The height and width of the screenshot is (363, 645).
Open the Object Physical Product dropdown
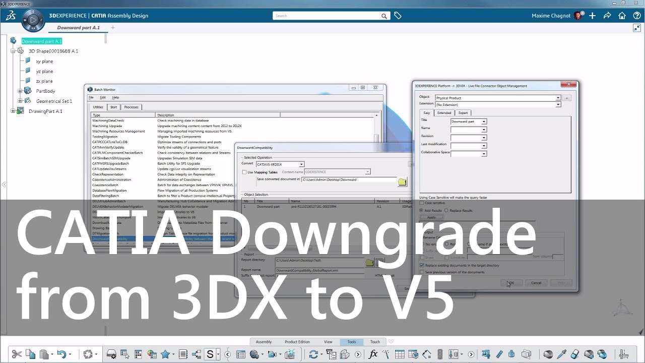pos(558,98)
